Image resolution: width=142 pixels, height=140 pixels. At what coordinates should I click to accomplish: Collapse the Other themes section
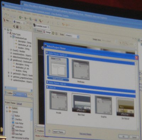48,87
